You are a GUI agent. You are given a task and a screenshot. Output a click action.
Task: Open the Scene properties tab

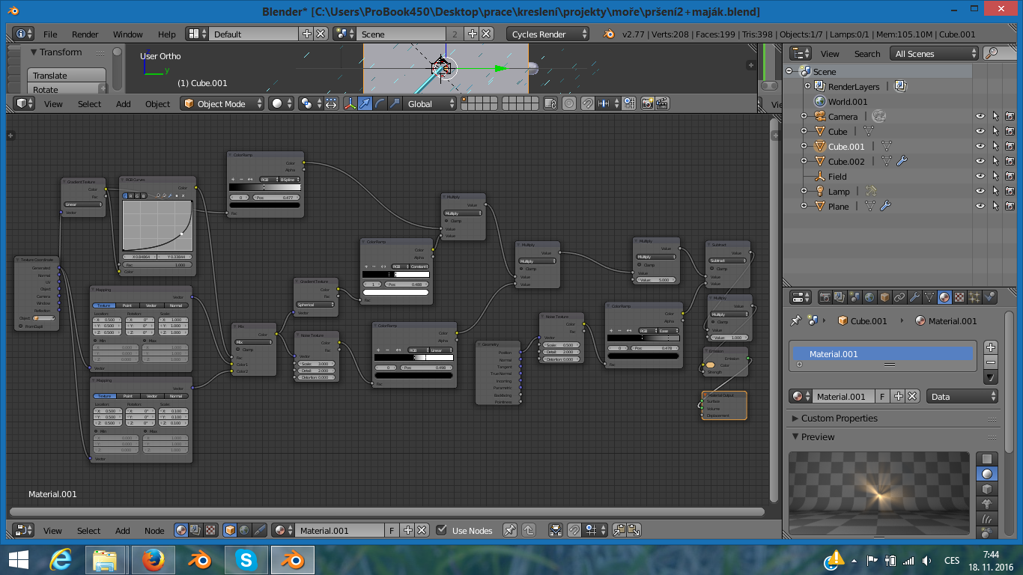854,297
